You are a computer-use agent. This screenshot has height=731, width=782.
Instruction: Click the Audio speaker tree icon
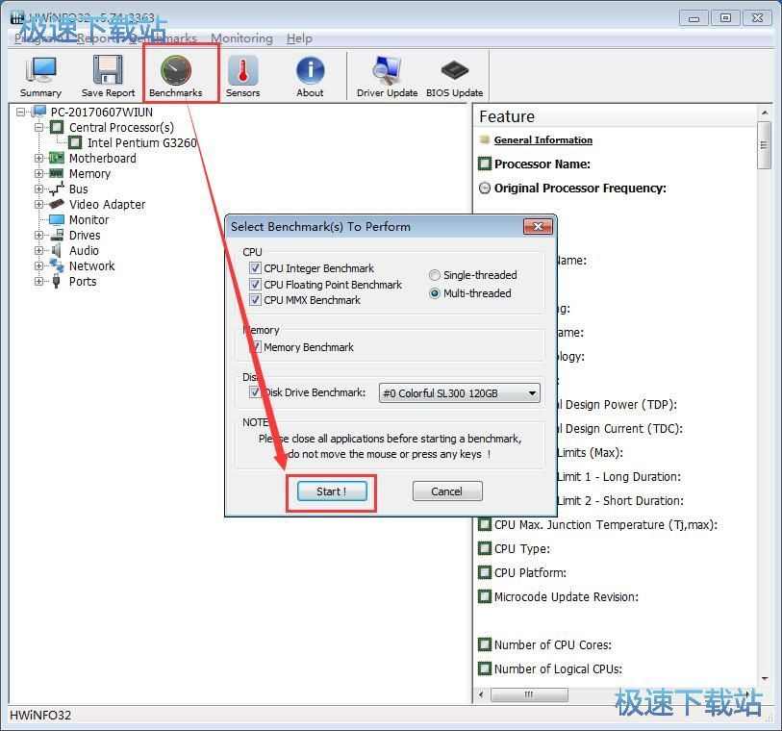click(57, 250)
